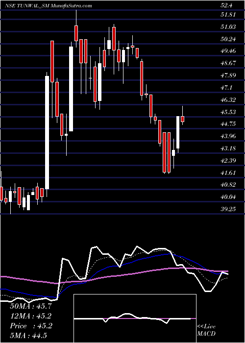Click the 48.67 price axis label
Screen dimensions: 245x343
[x=229, y=63]
